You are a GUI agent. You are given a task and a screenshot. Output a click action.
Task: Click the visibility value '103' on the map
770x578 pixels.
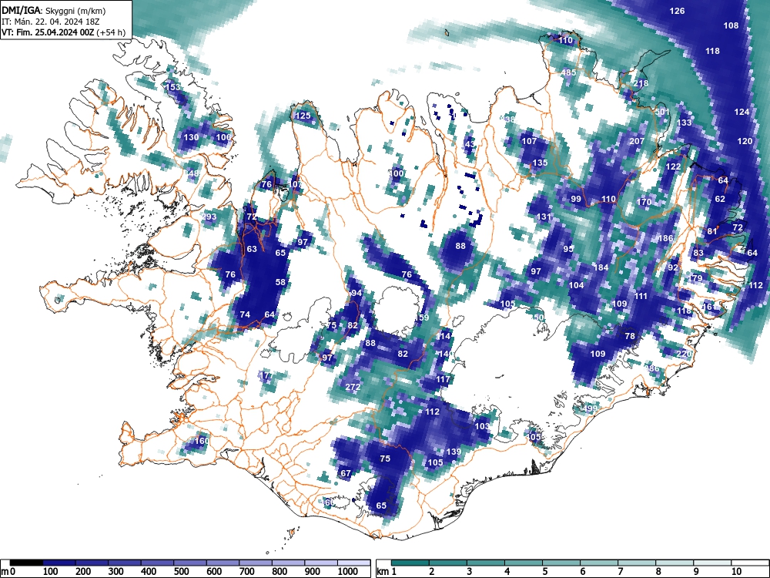click(x=482, y=426)
